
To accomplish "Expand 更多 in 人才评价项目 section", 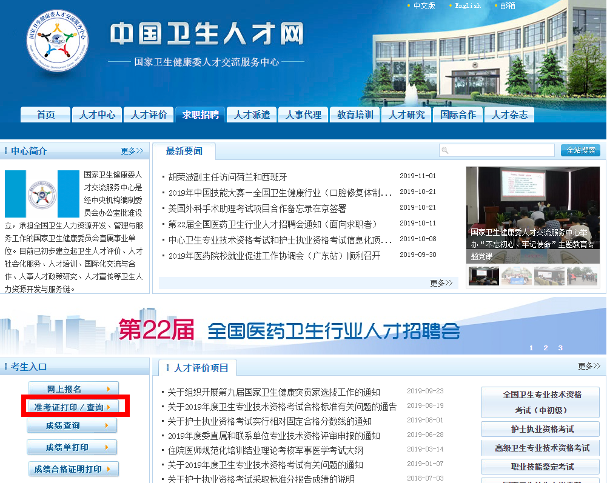I will click(x=589, y=366).
